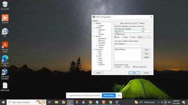Select Proxy under Connection
The height and width of the screenshot is (105, 188).
pyautogui.click(x=100, y=54)
